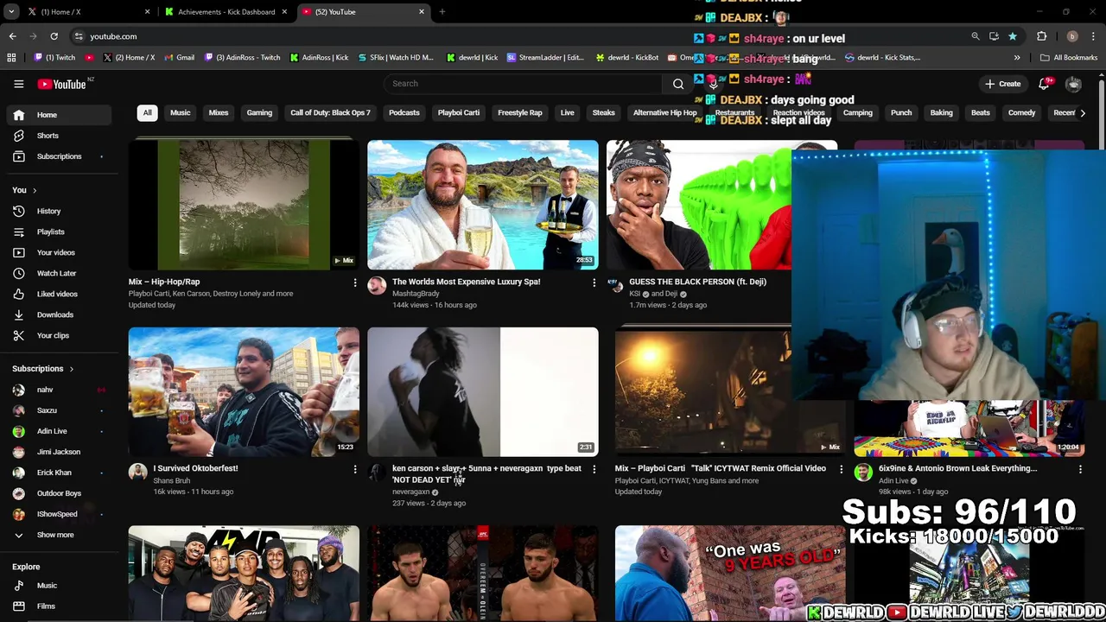Select the Music filter chip
The height and width of the screenshot is (622, 1106).
[180, 112]
